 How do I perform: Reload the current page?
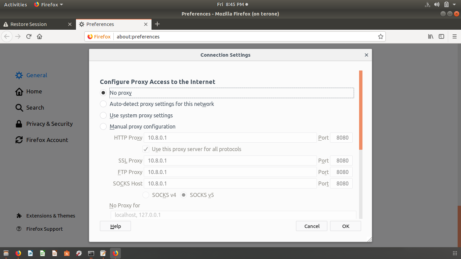point(29,36)
